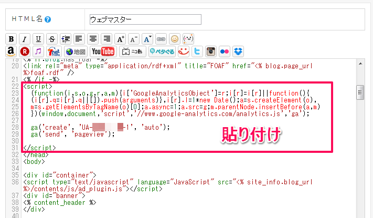Insert a file from Dropbox
This screenshot has height=218, width=373.
[x=238, y=51]
